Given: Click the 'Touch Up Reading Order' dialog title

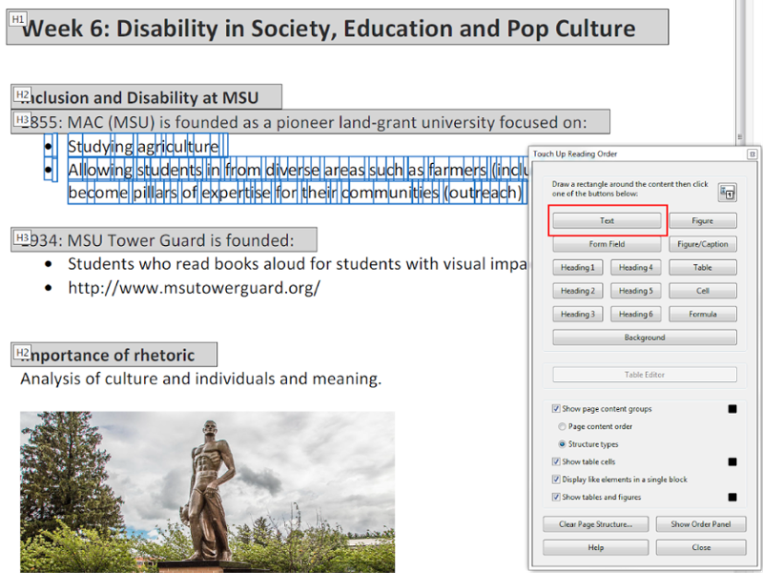Looking at the screenshot, I should click(575, 153).
